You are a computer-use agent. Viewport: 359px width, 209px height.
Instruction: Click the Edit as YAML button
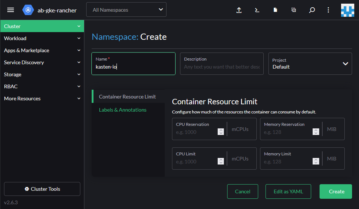point(289,191)
